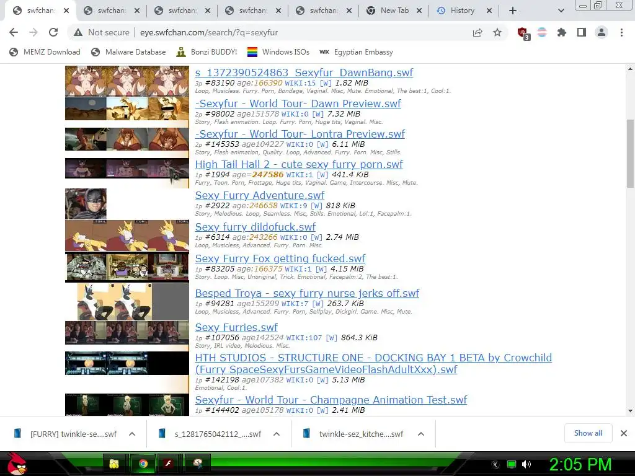This screenshot has height=476, width=635.
Task: Expand options for s_1281765042112_....swf download
Action: [277, 434]
